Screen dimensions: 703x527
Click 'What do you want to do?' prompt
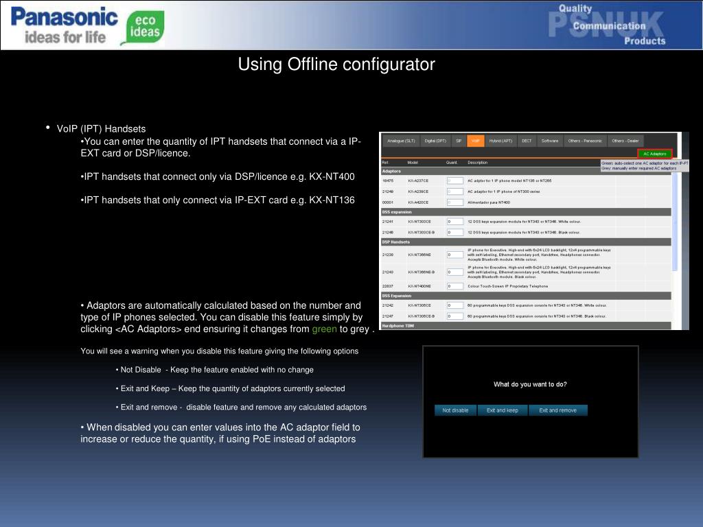pos(530,384)
